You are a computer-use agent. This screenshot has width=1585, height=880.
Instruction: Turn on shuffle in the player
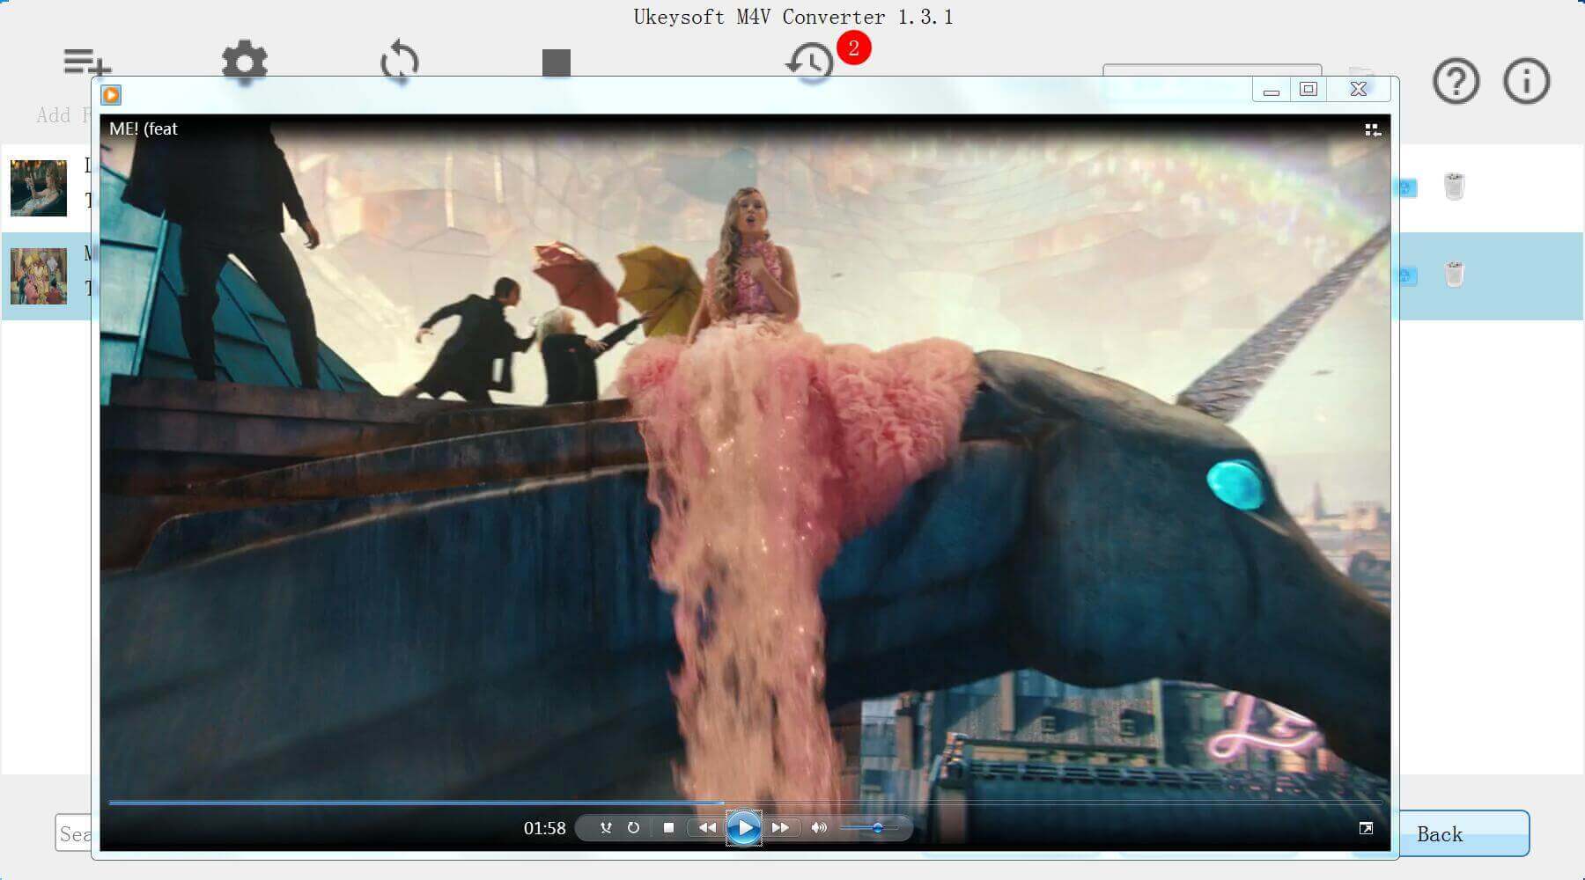605,828
